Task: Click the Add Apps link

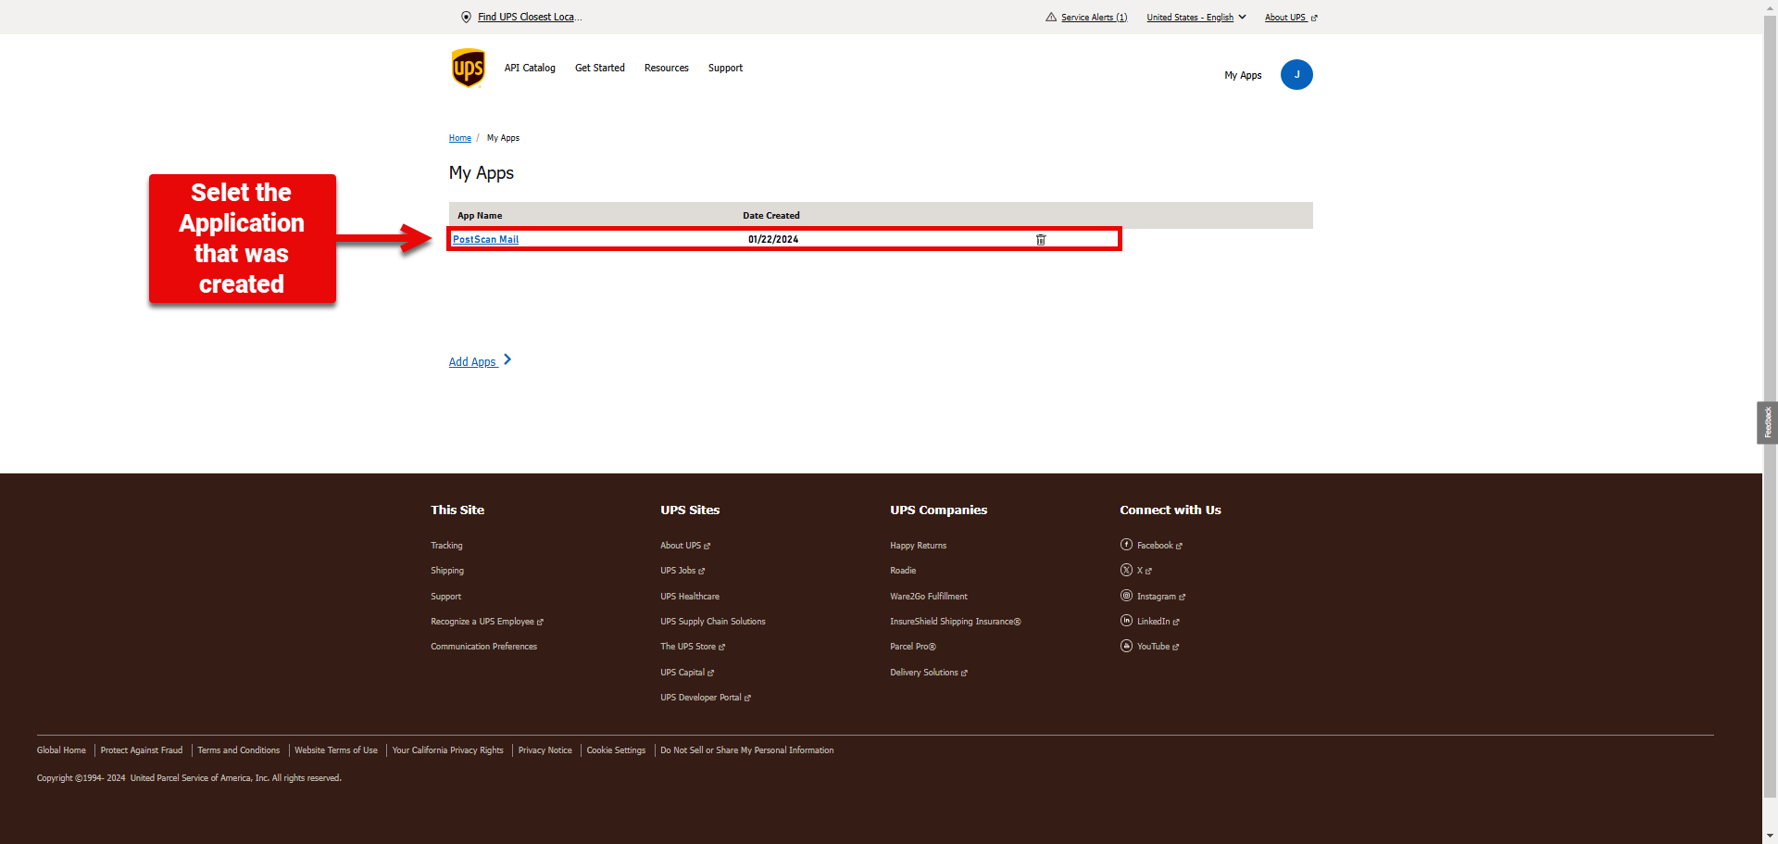Action: tap(472, 361)
